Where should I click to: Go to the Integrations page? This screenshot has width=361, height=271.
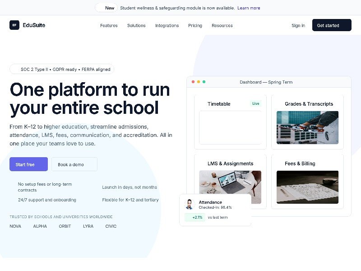[x=167, y=26]
